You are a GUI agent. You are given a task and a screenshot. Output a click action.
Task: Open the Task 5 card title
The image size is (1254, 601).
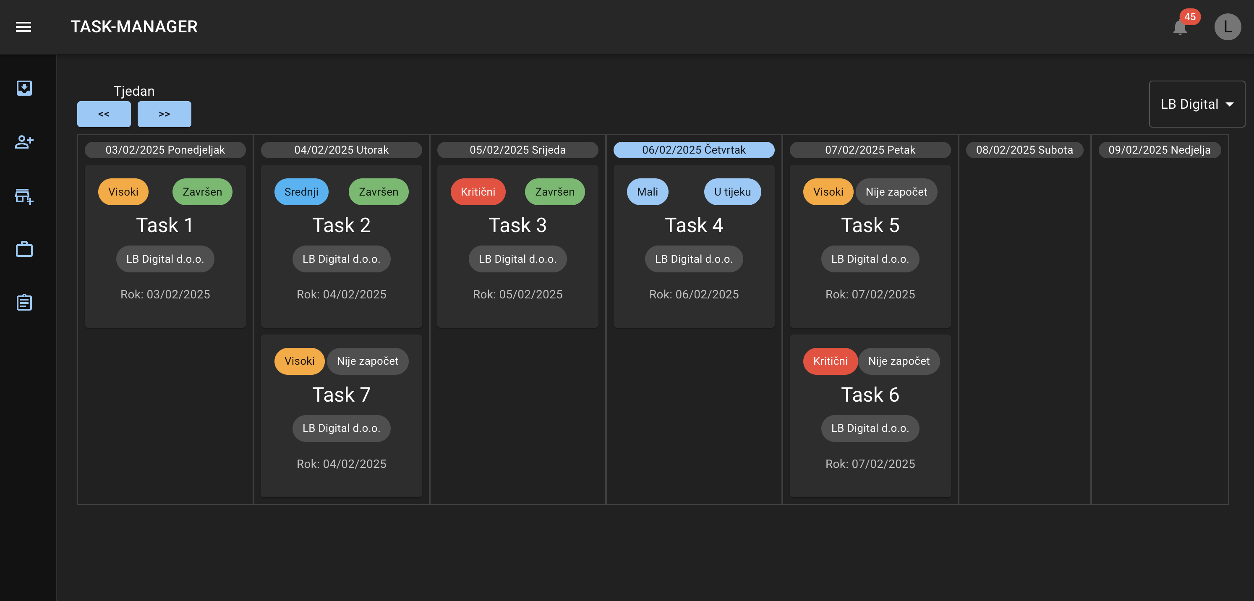pyautogui.click(x=870, y=225)
